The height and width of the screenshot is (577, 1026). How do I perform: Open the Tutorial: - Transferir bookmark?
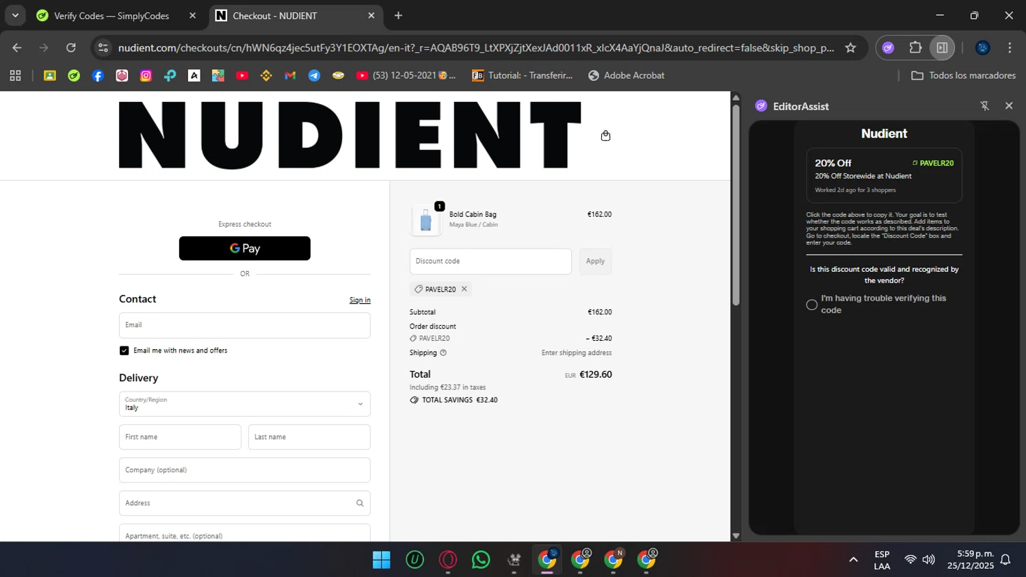pos(523,76)
